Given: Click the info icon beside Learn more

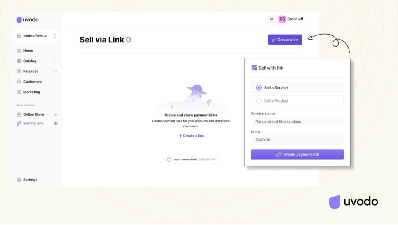Looking at the screenshot, I should click(169, 160).
